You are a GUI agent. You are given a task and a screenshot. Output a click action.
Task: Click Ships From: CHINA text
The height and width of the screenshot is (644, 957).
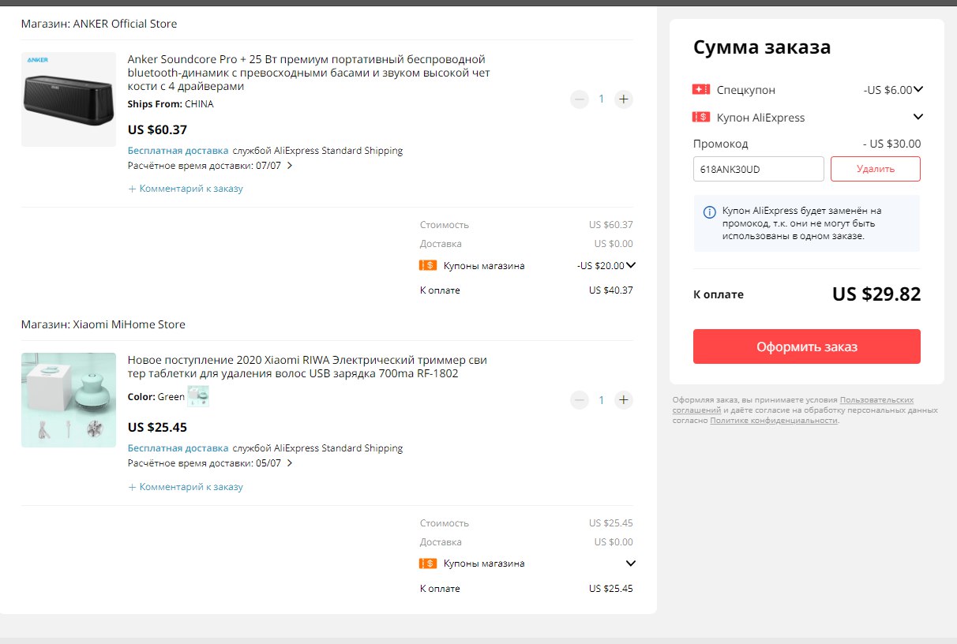171,104
